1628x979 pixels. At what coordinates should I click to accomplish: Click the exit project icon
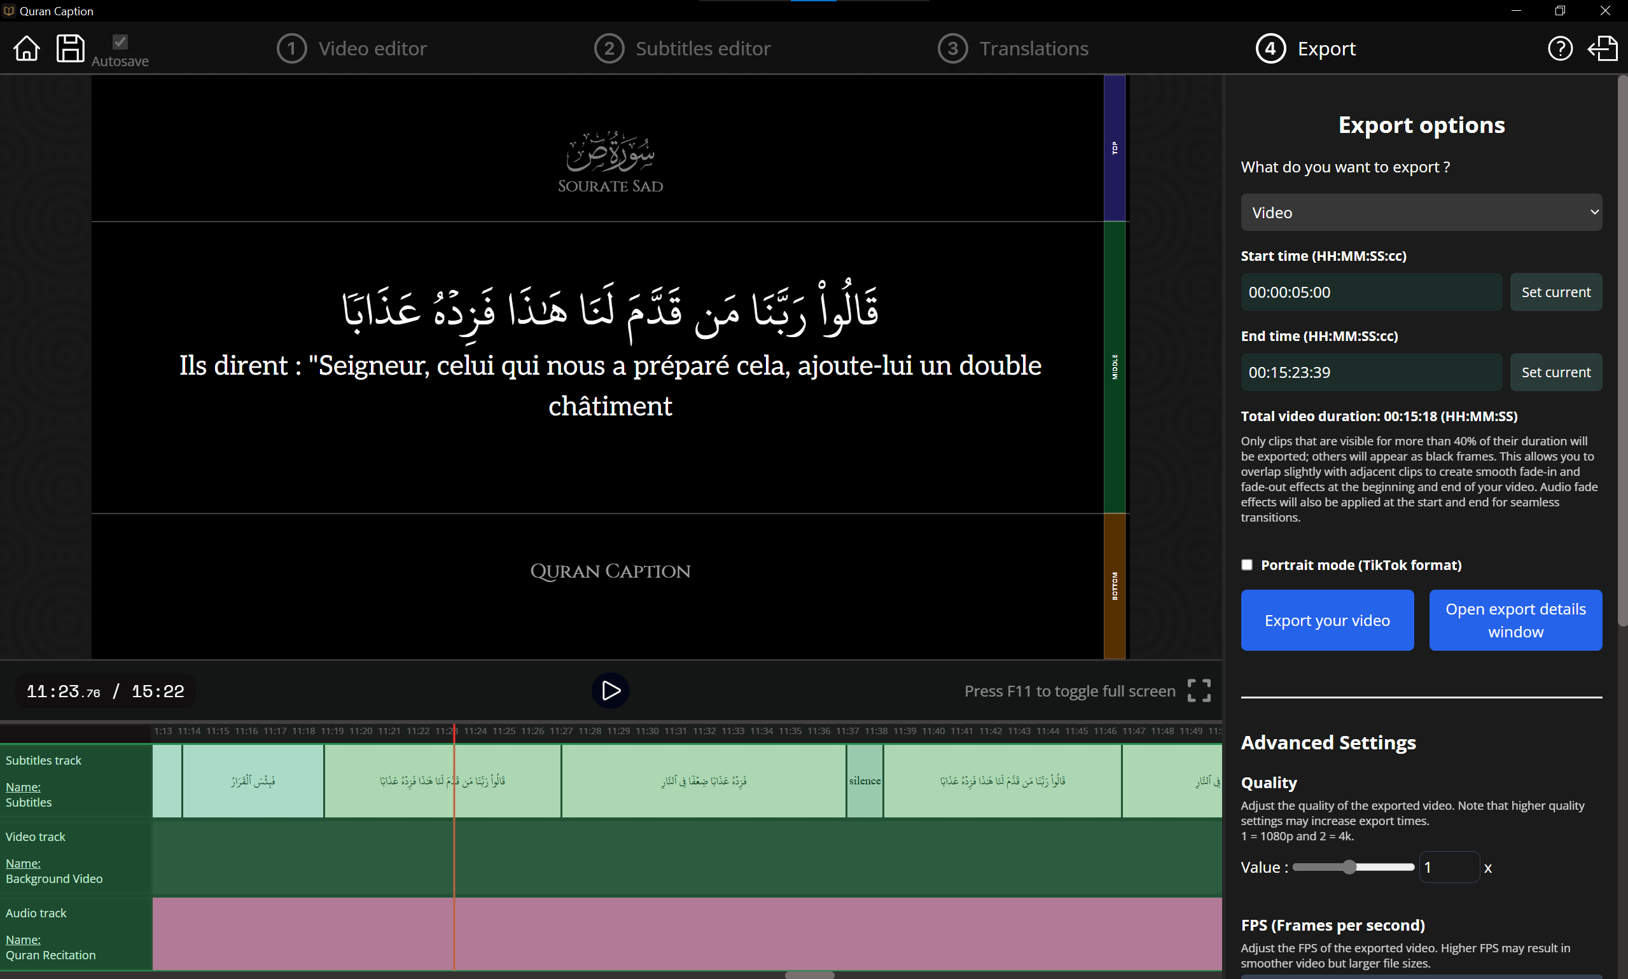tap(1603, 48)
